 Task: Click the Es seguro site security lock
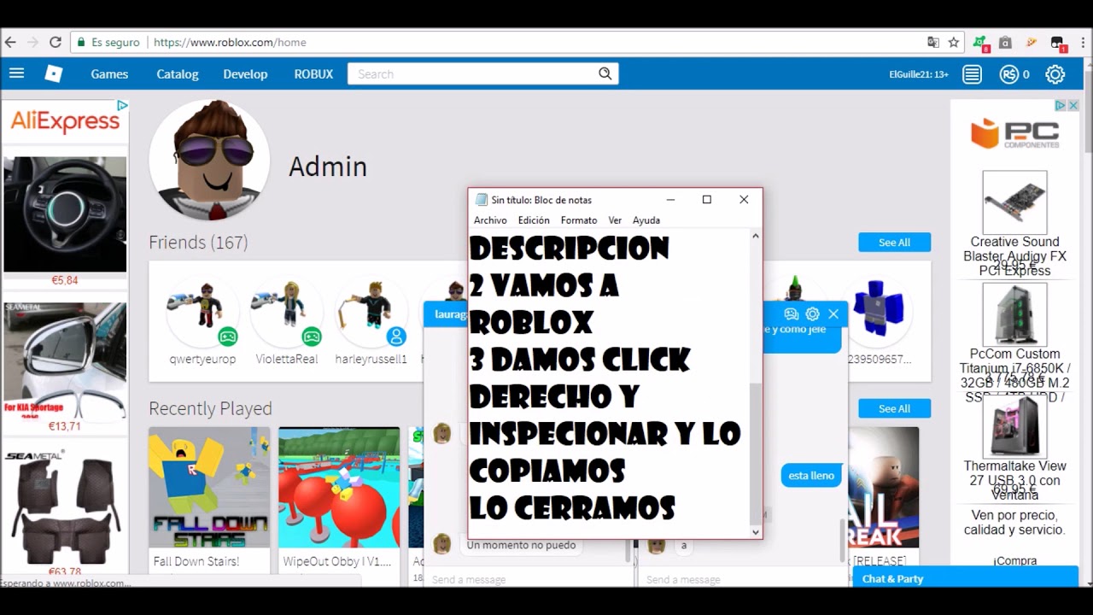click(81, 42)
